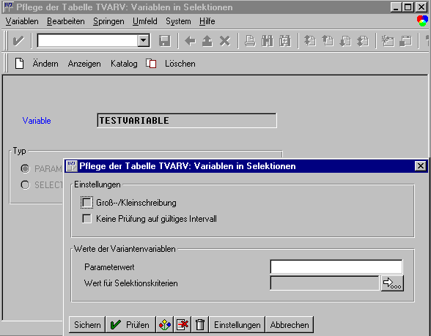The height and width of the screenshot is (336, 431).
Task: Click the delete row red X icon
Action: tap(183, 325)
